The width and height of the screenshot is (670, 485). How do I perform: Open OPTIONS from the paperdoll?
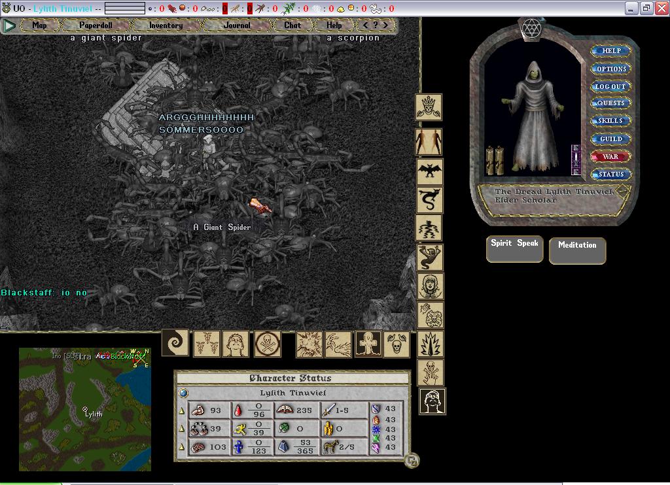(611, 69)
